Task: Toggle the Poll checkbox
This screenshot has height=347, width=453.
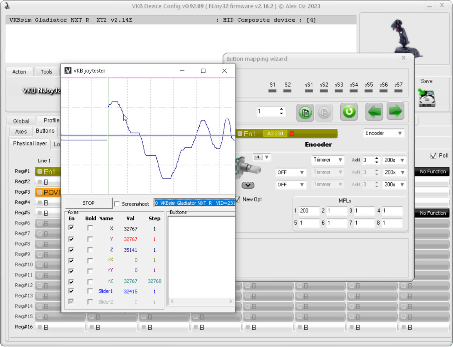Action: 433,156
